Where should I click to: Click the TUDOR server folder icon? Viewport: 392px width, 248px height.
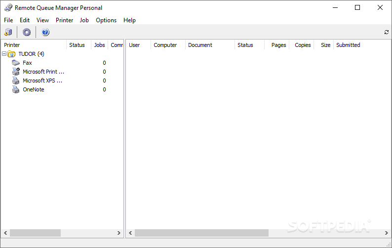point(11,54)
